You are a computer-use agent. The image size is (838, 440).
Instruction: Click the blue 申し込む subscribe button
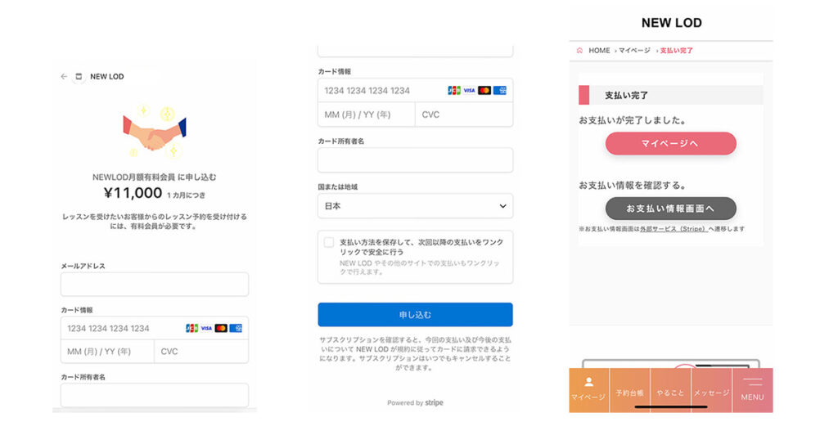[415, 315]
